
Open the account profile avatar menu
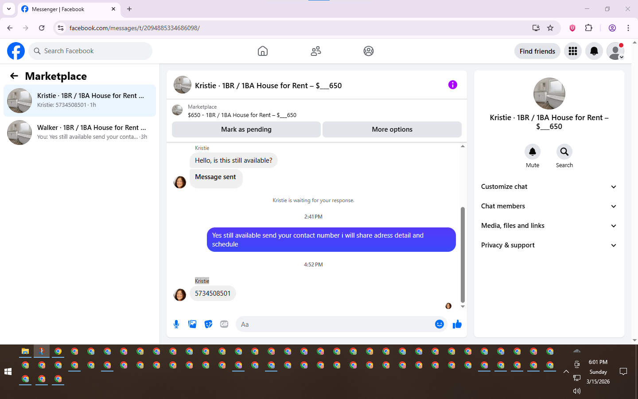[x=615, y=51]
